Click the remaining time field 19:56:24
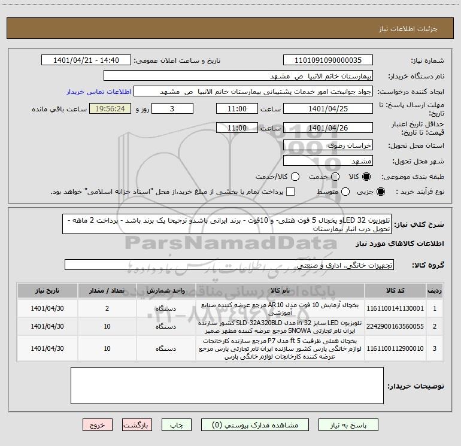461x446 pixels. 110,108
